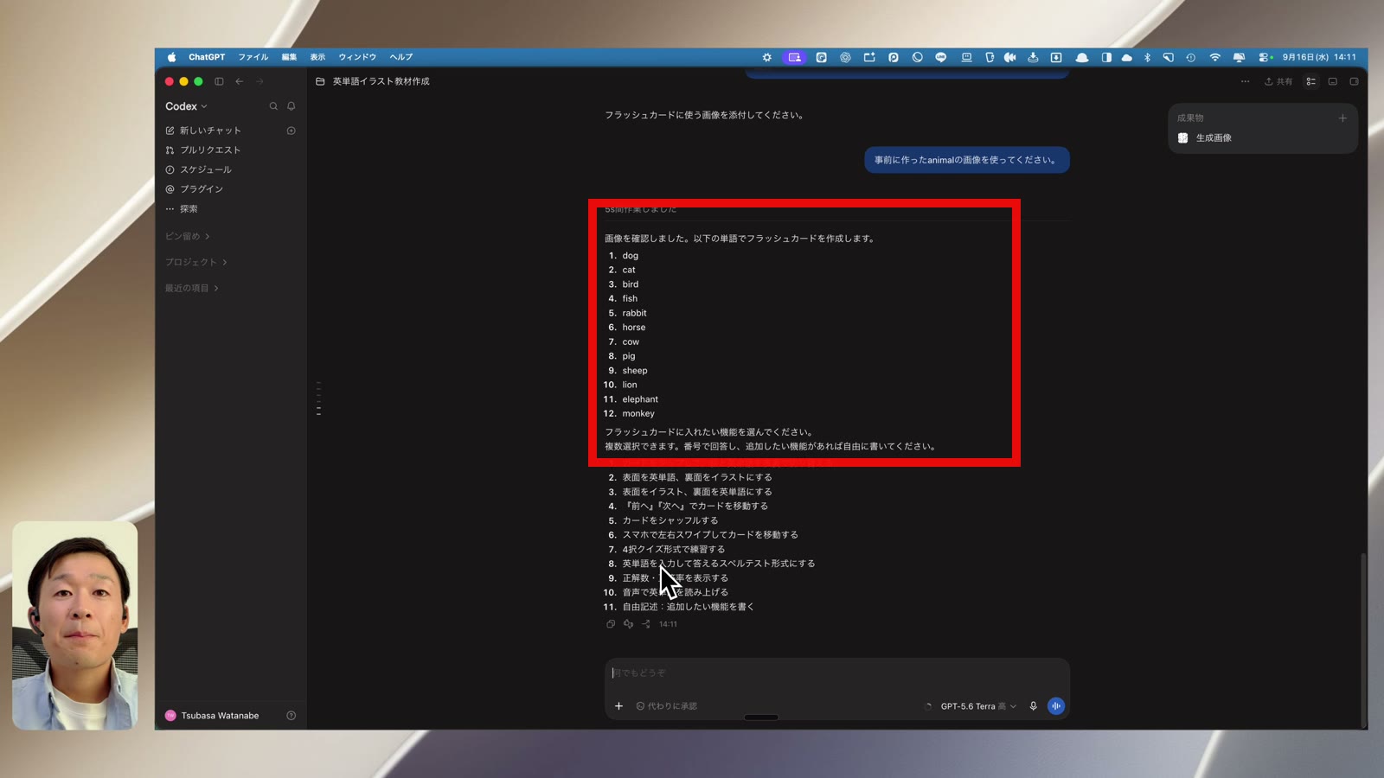Toggle the bottom panel icon in header

1333,81
